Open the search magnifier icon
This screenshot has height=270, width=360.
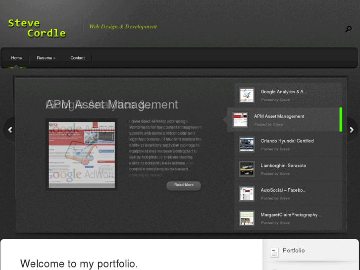pyautogui.click(x=348, y=29)
